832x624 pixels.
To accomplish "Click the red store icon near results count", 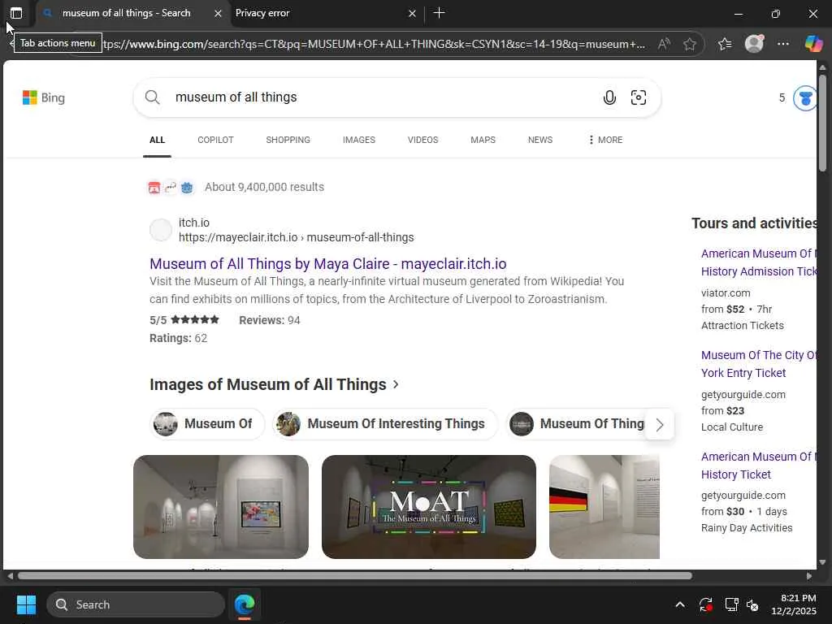I will coord(154,188).
